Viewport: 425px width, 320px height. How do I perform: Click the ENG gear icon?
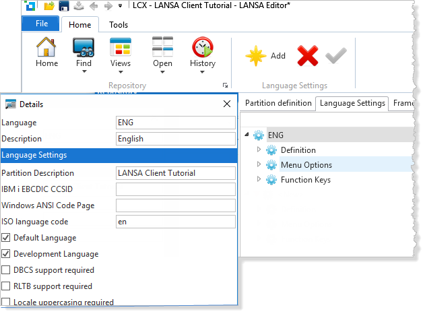click(x=259, y=135)
